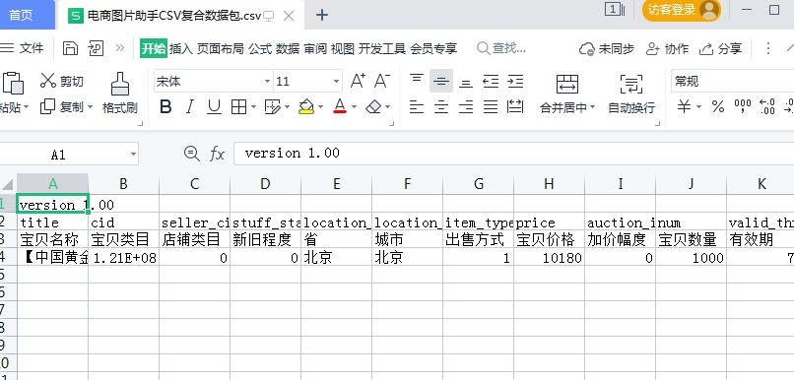This screenshot has width=794, height=380.
Task: Open the font size dropdown 11
Action: tap(336, 82)
